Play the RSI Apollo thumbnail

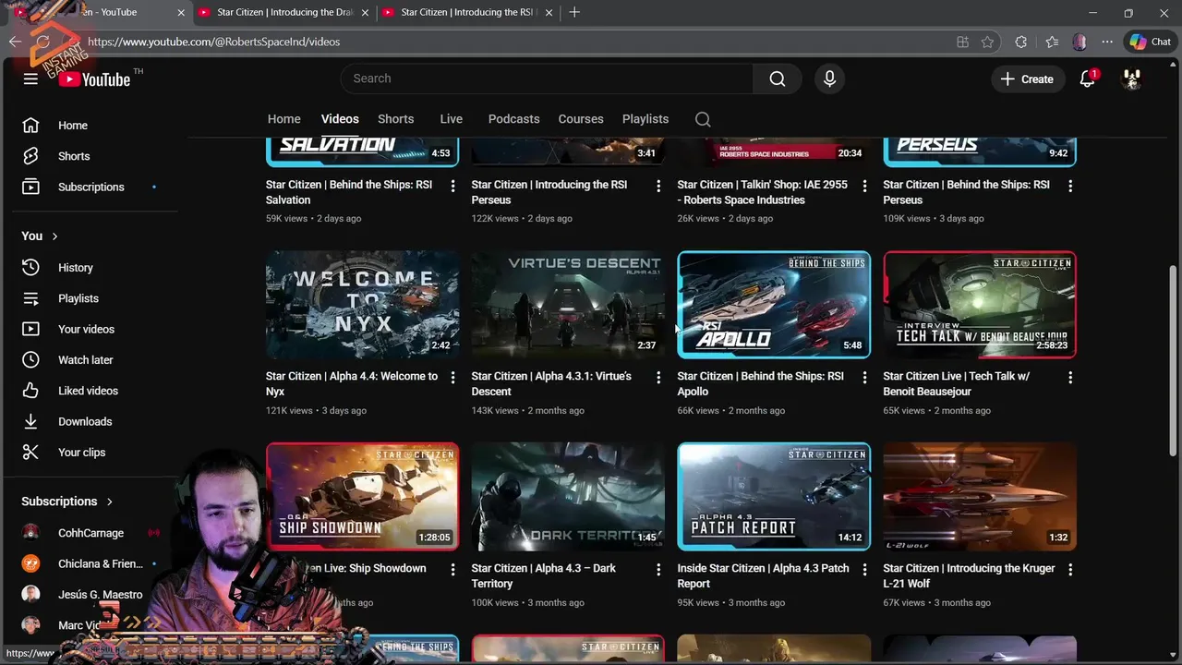click(774, 305)
